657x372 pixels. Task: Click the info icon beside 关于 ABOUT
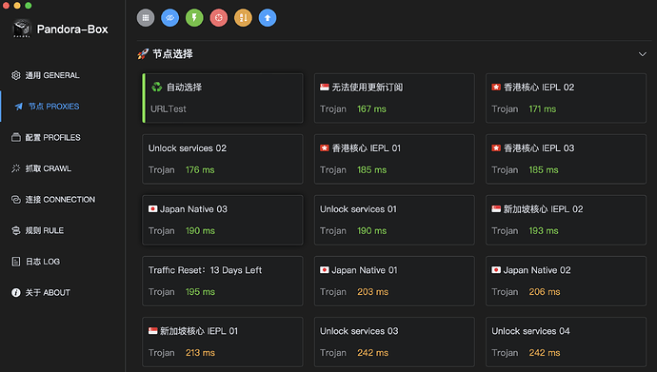click(16, 292)
